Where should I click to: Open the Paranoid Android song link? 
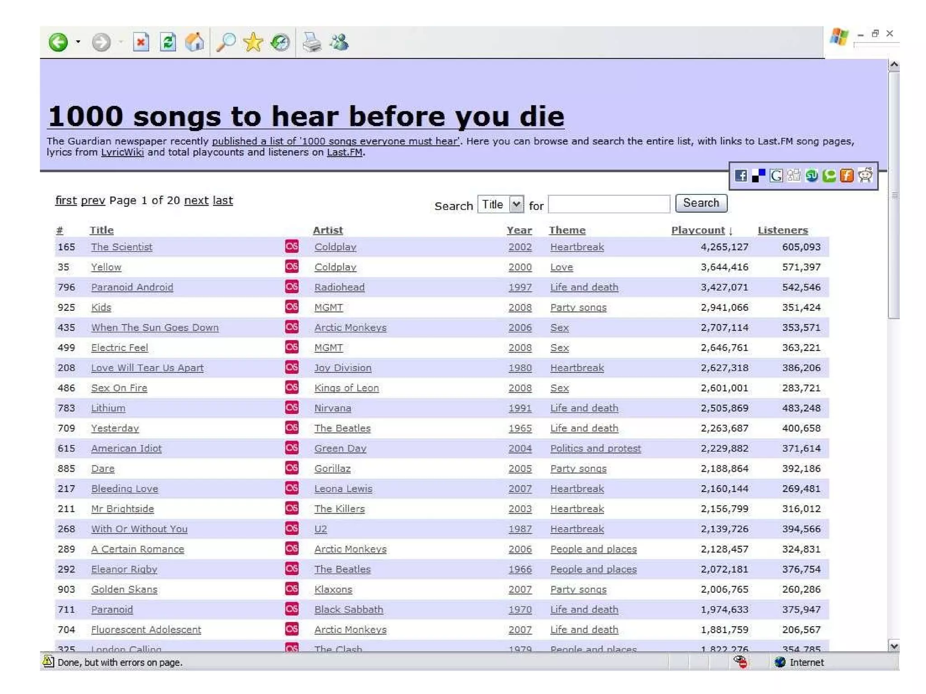[132, 287]
